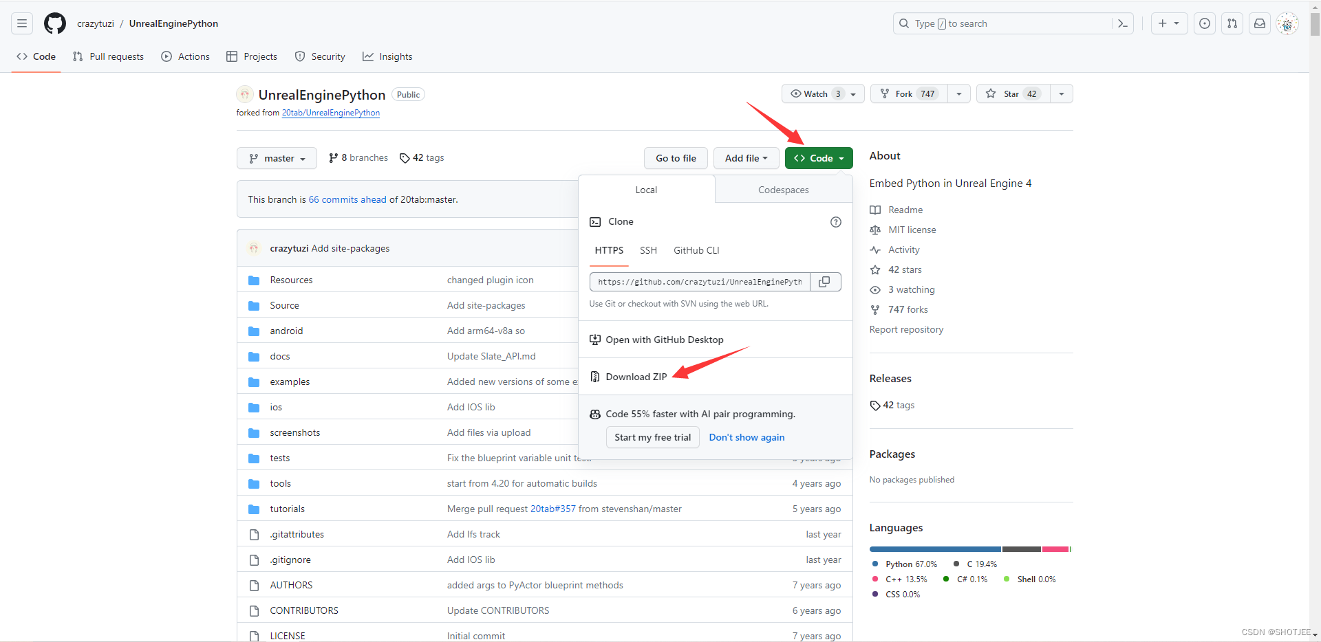Expand the Fork options dropdown arrow

[x=959, y=93]
